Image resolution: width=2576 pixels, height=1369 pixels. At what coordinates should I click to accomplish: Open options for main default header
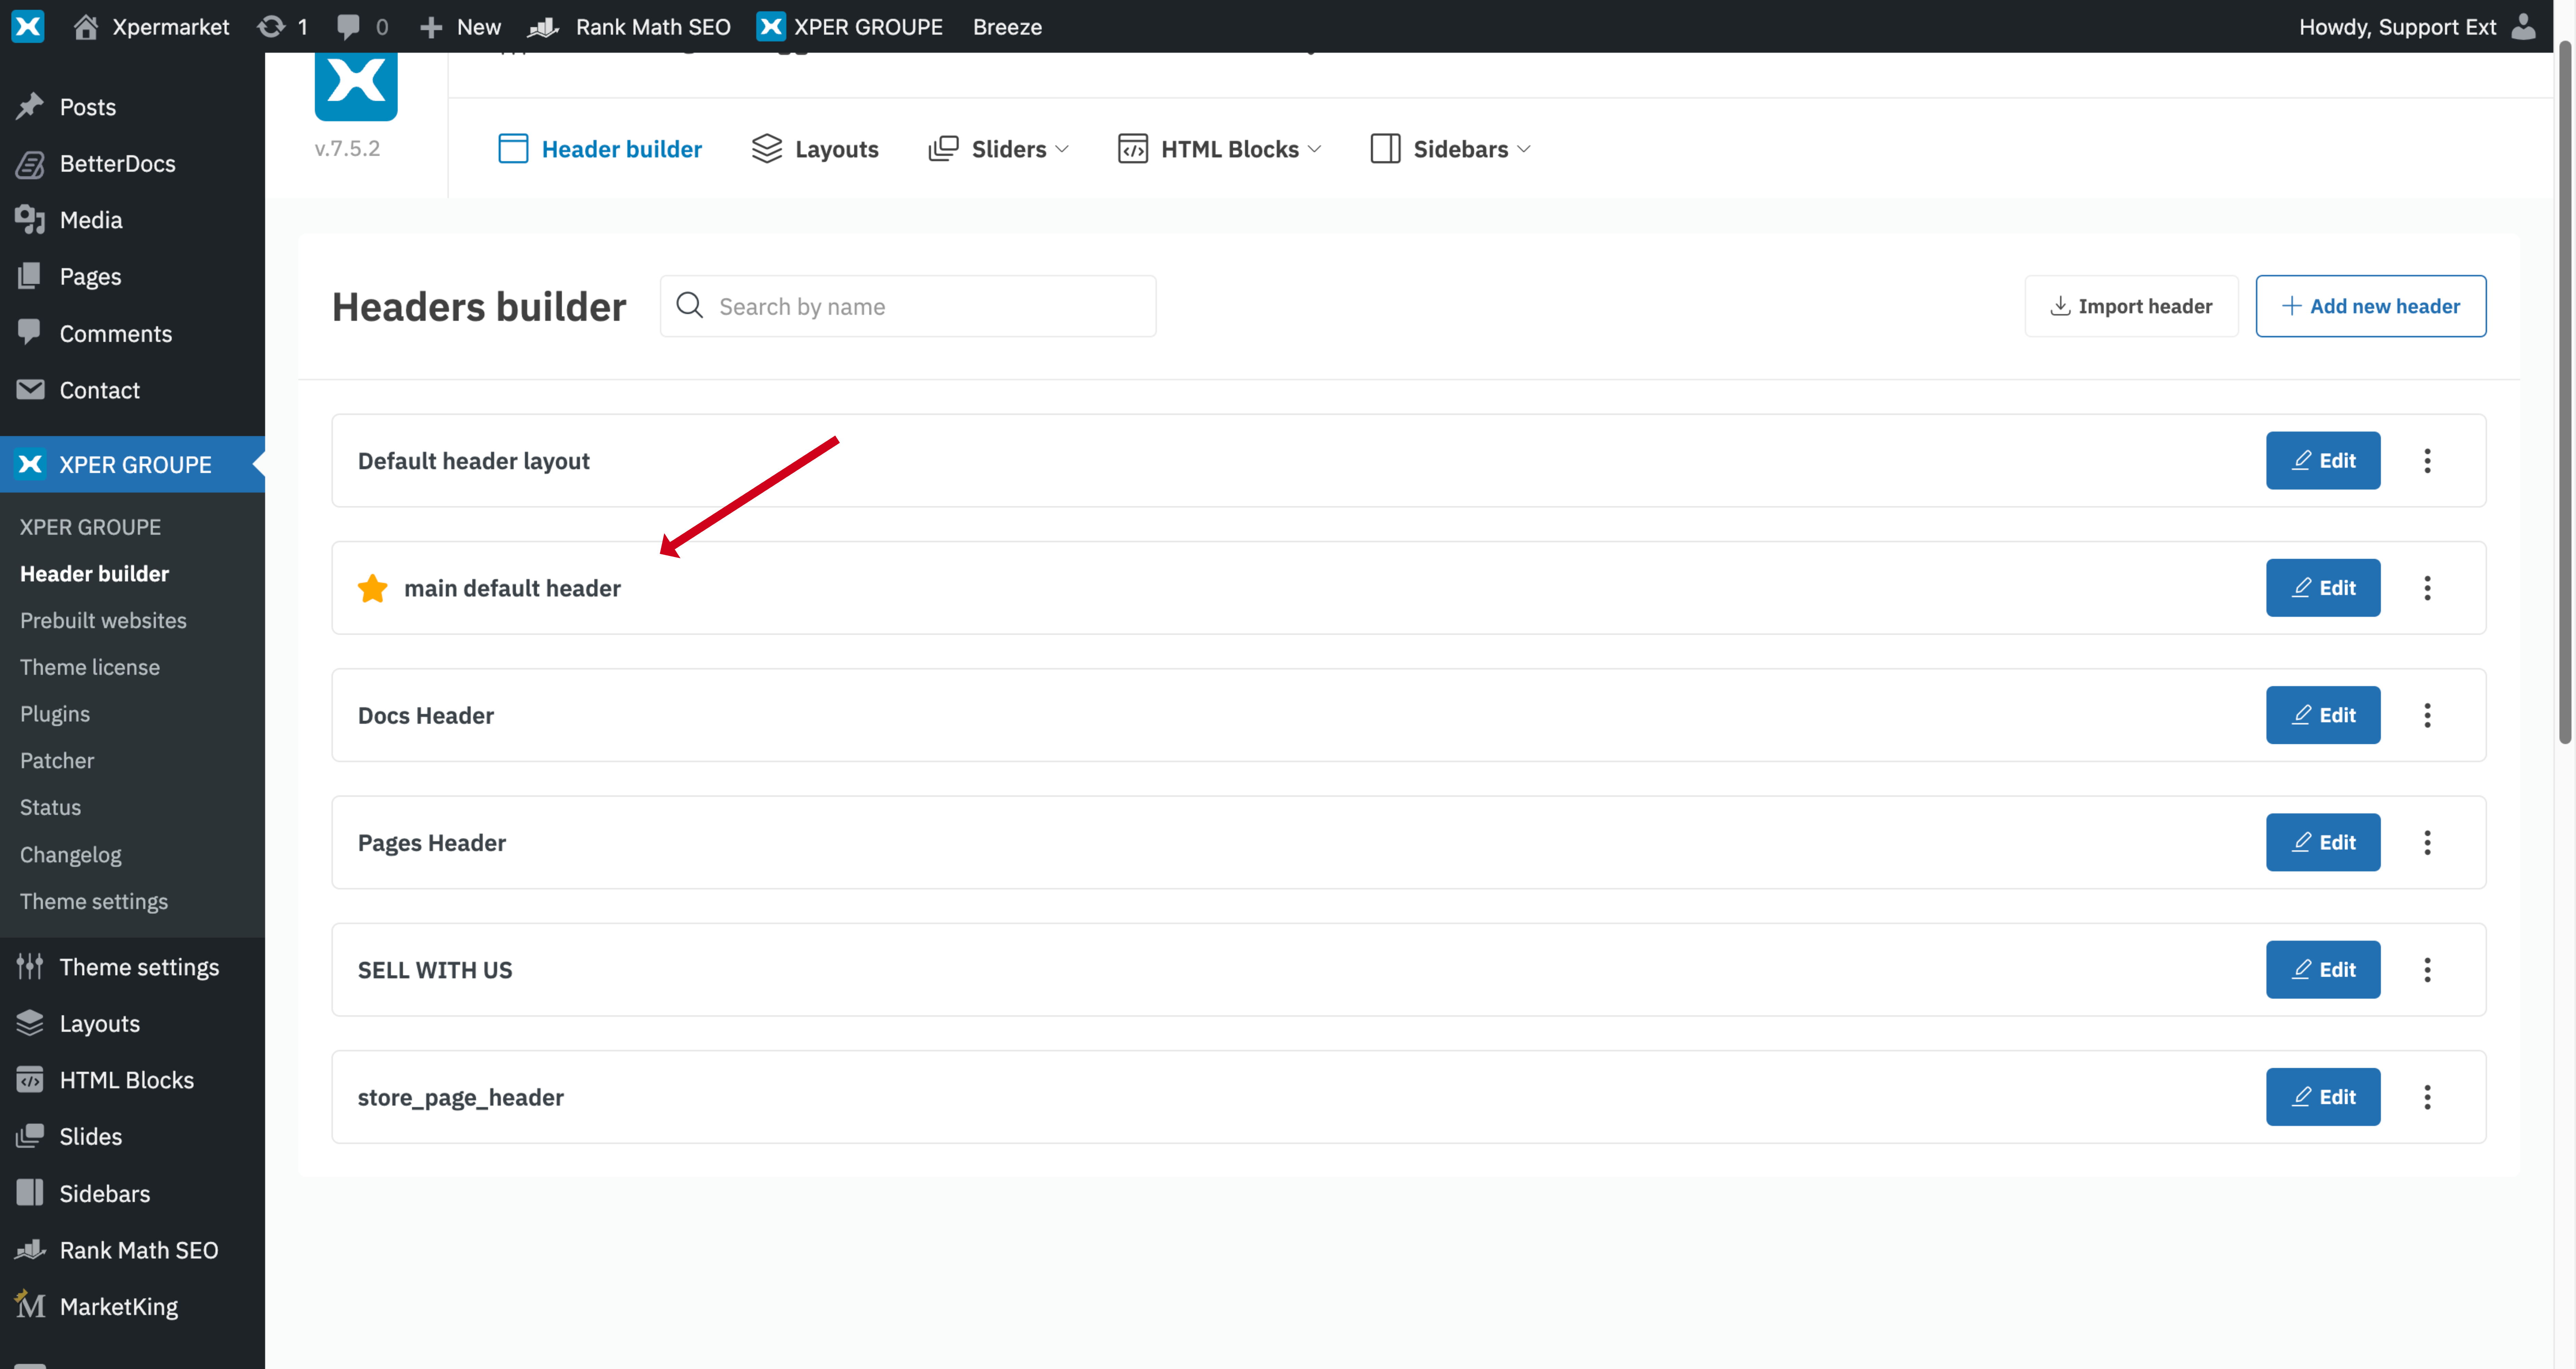[x=2427, y=588]
